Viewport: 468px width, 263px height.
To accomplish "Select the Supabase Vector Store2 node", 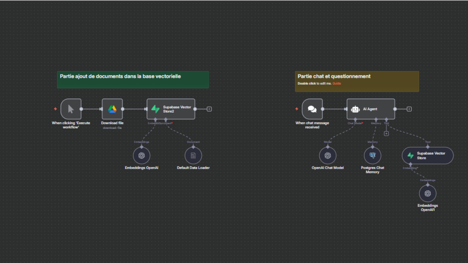I will [171, 109].
